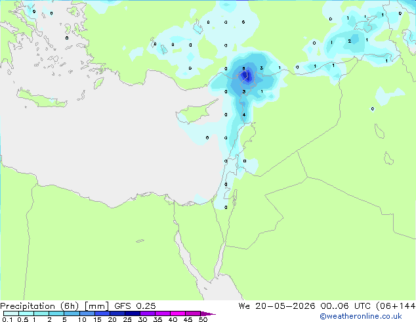Click the 2–5 mm legend color box
Screen dimensions: 416x322
tap(56, 313)
